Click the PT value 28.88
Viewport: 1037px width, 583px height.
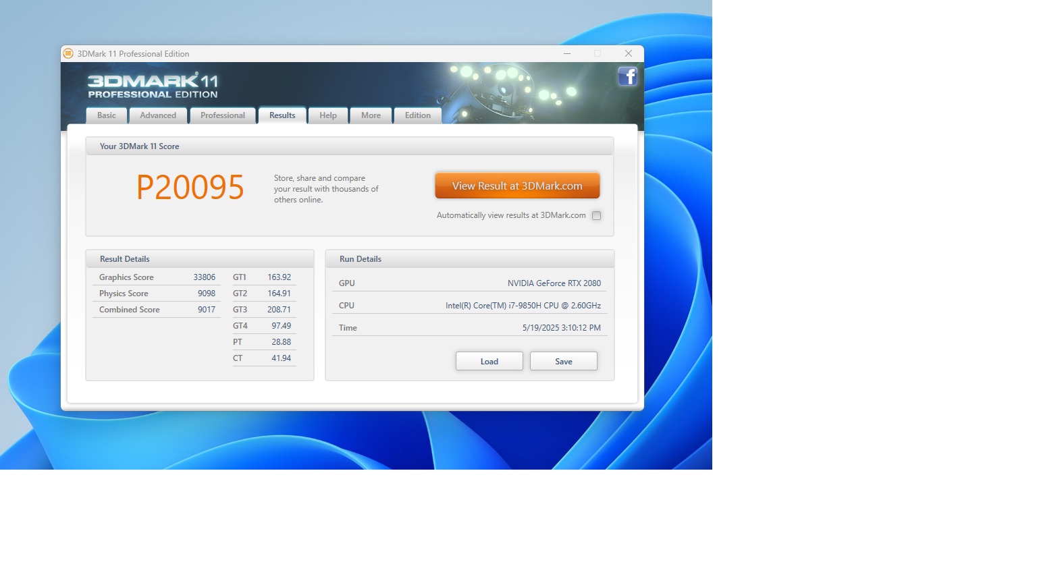(x=281, y=342)
